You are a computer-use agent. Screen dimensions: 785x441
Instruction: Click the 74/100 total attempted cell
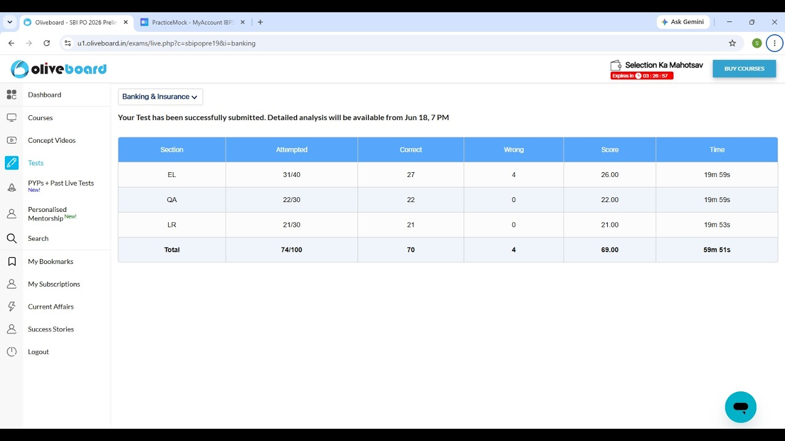coord(292,250)
